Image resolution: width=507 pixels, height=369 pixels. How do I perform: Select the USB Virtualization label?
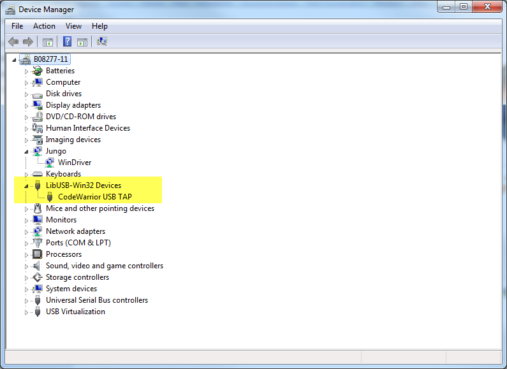(75, 312)
